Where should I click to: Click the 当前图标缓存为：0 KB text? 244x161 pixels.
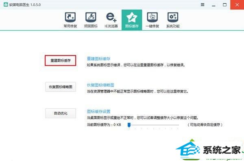104,125
